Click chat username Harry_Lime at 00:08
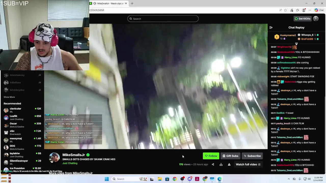This screenshot has width=326, height=183. [x=291, y=57]
